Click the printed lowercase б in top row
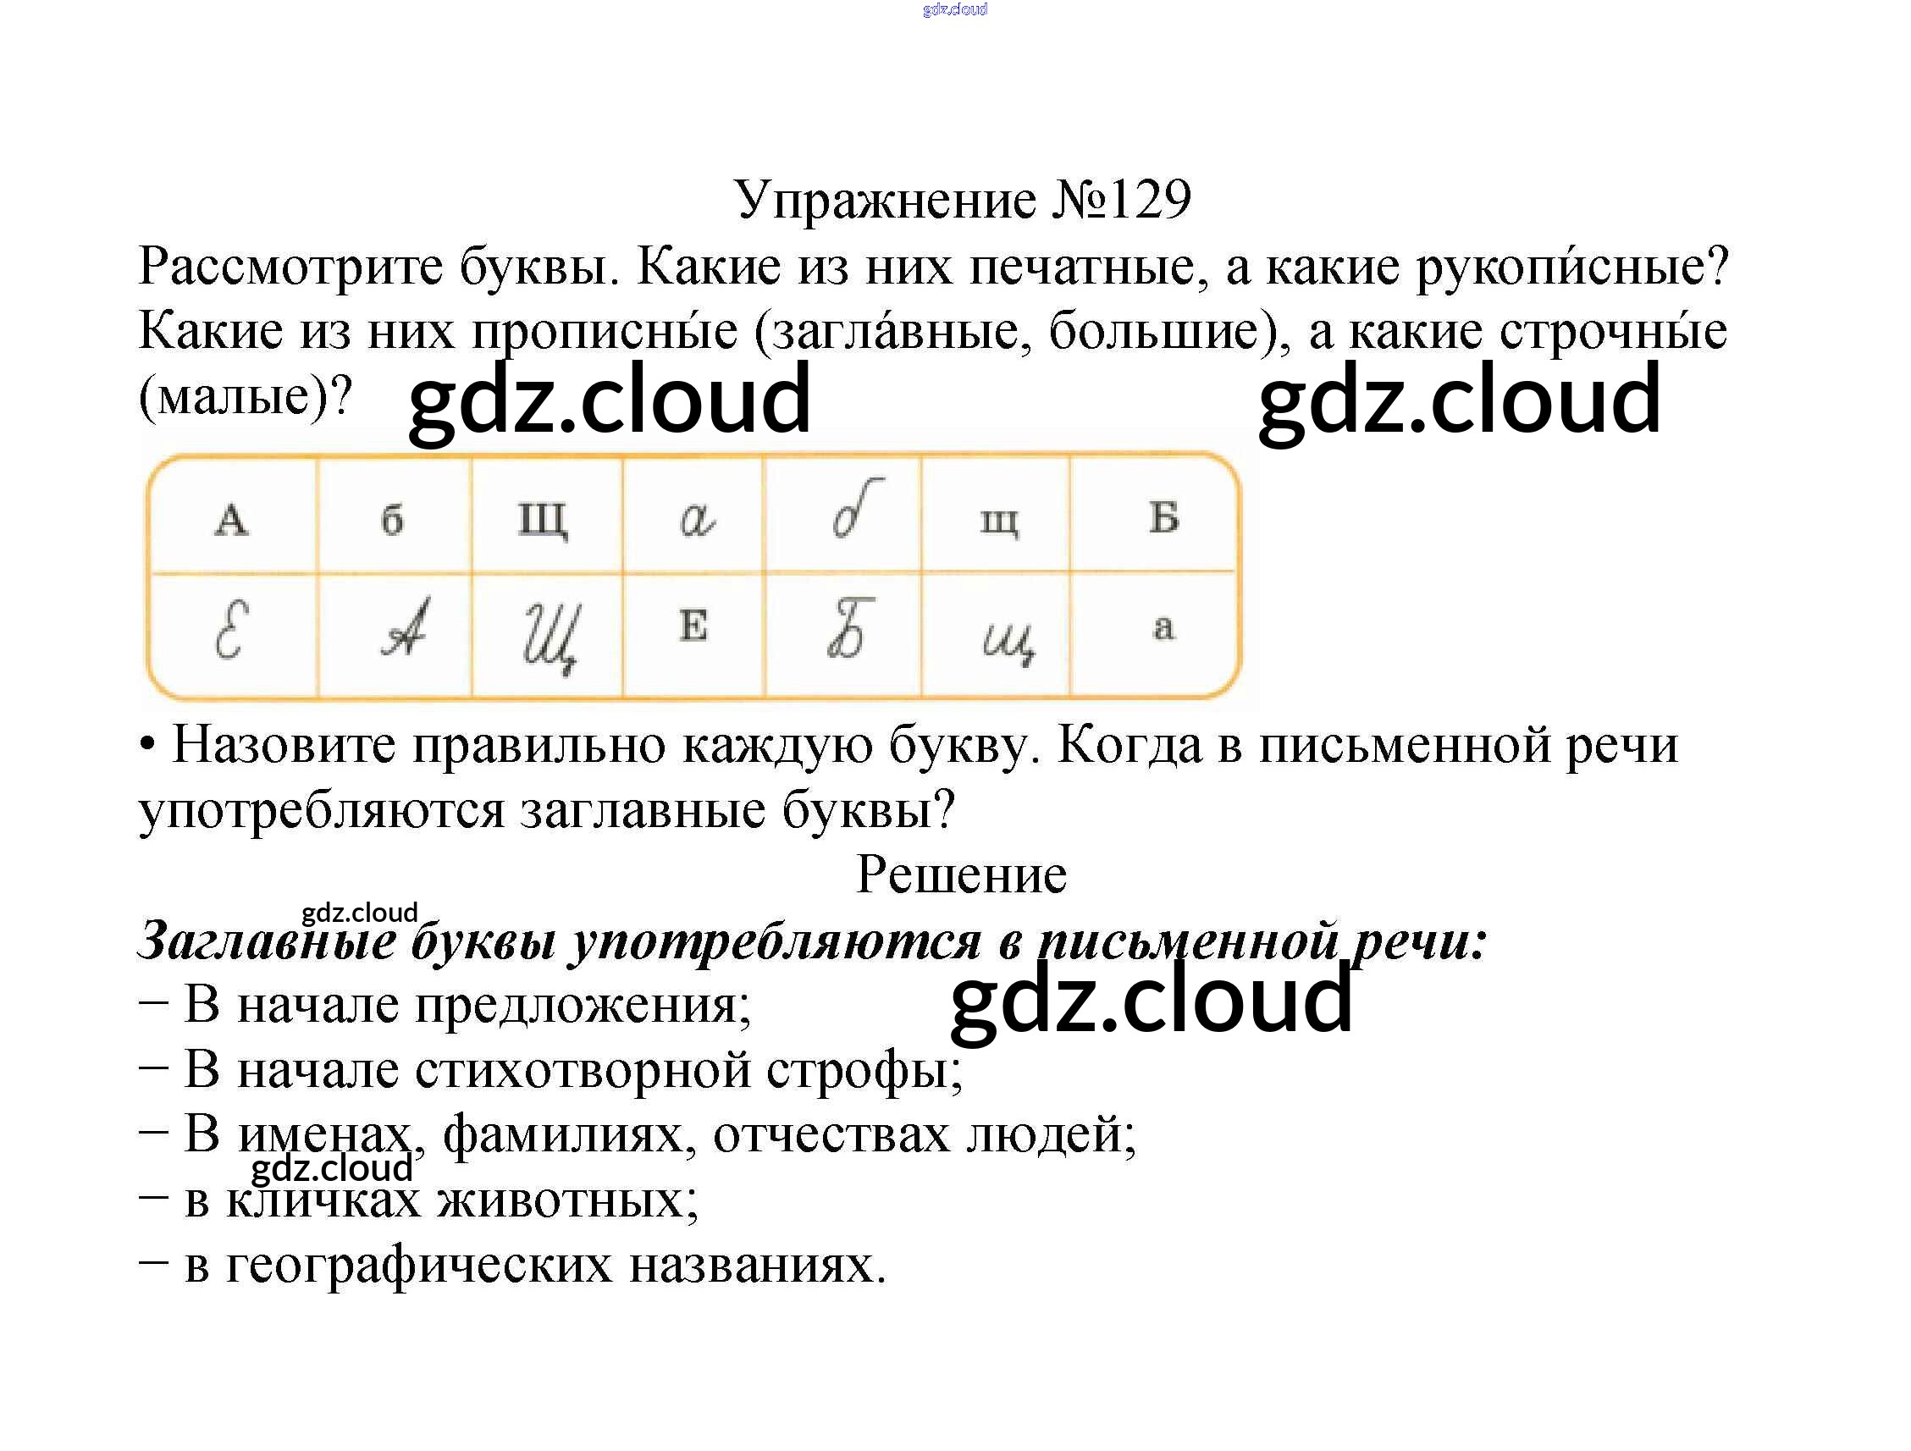 pyautogui.click(x=392, y=519)
